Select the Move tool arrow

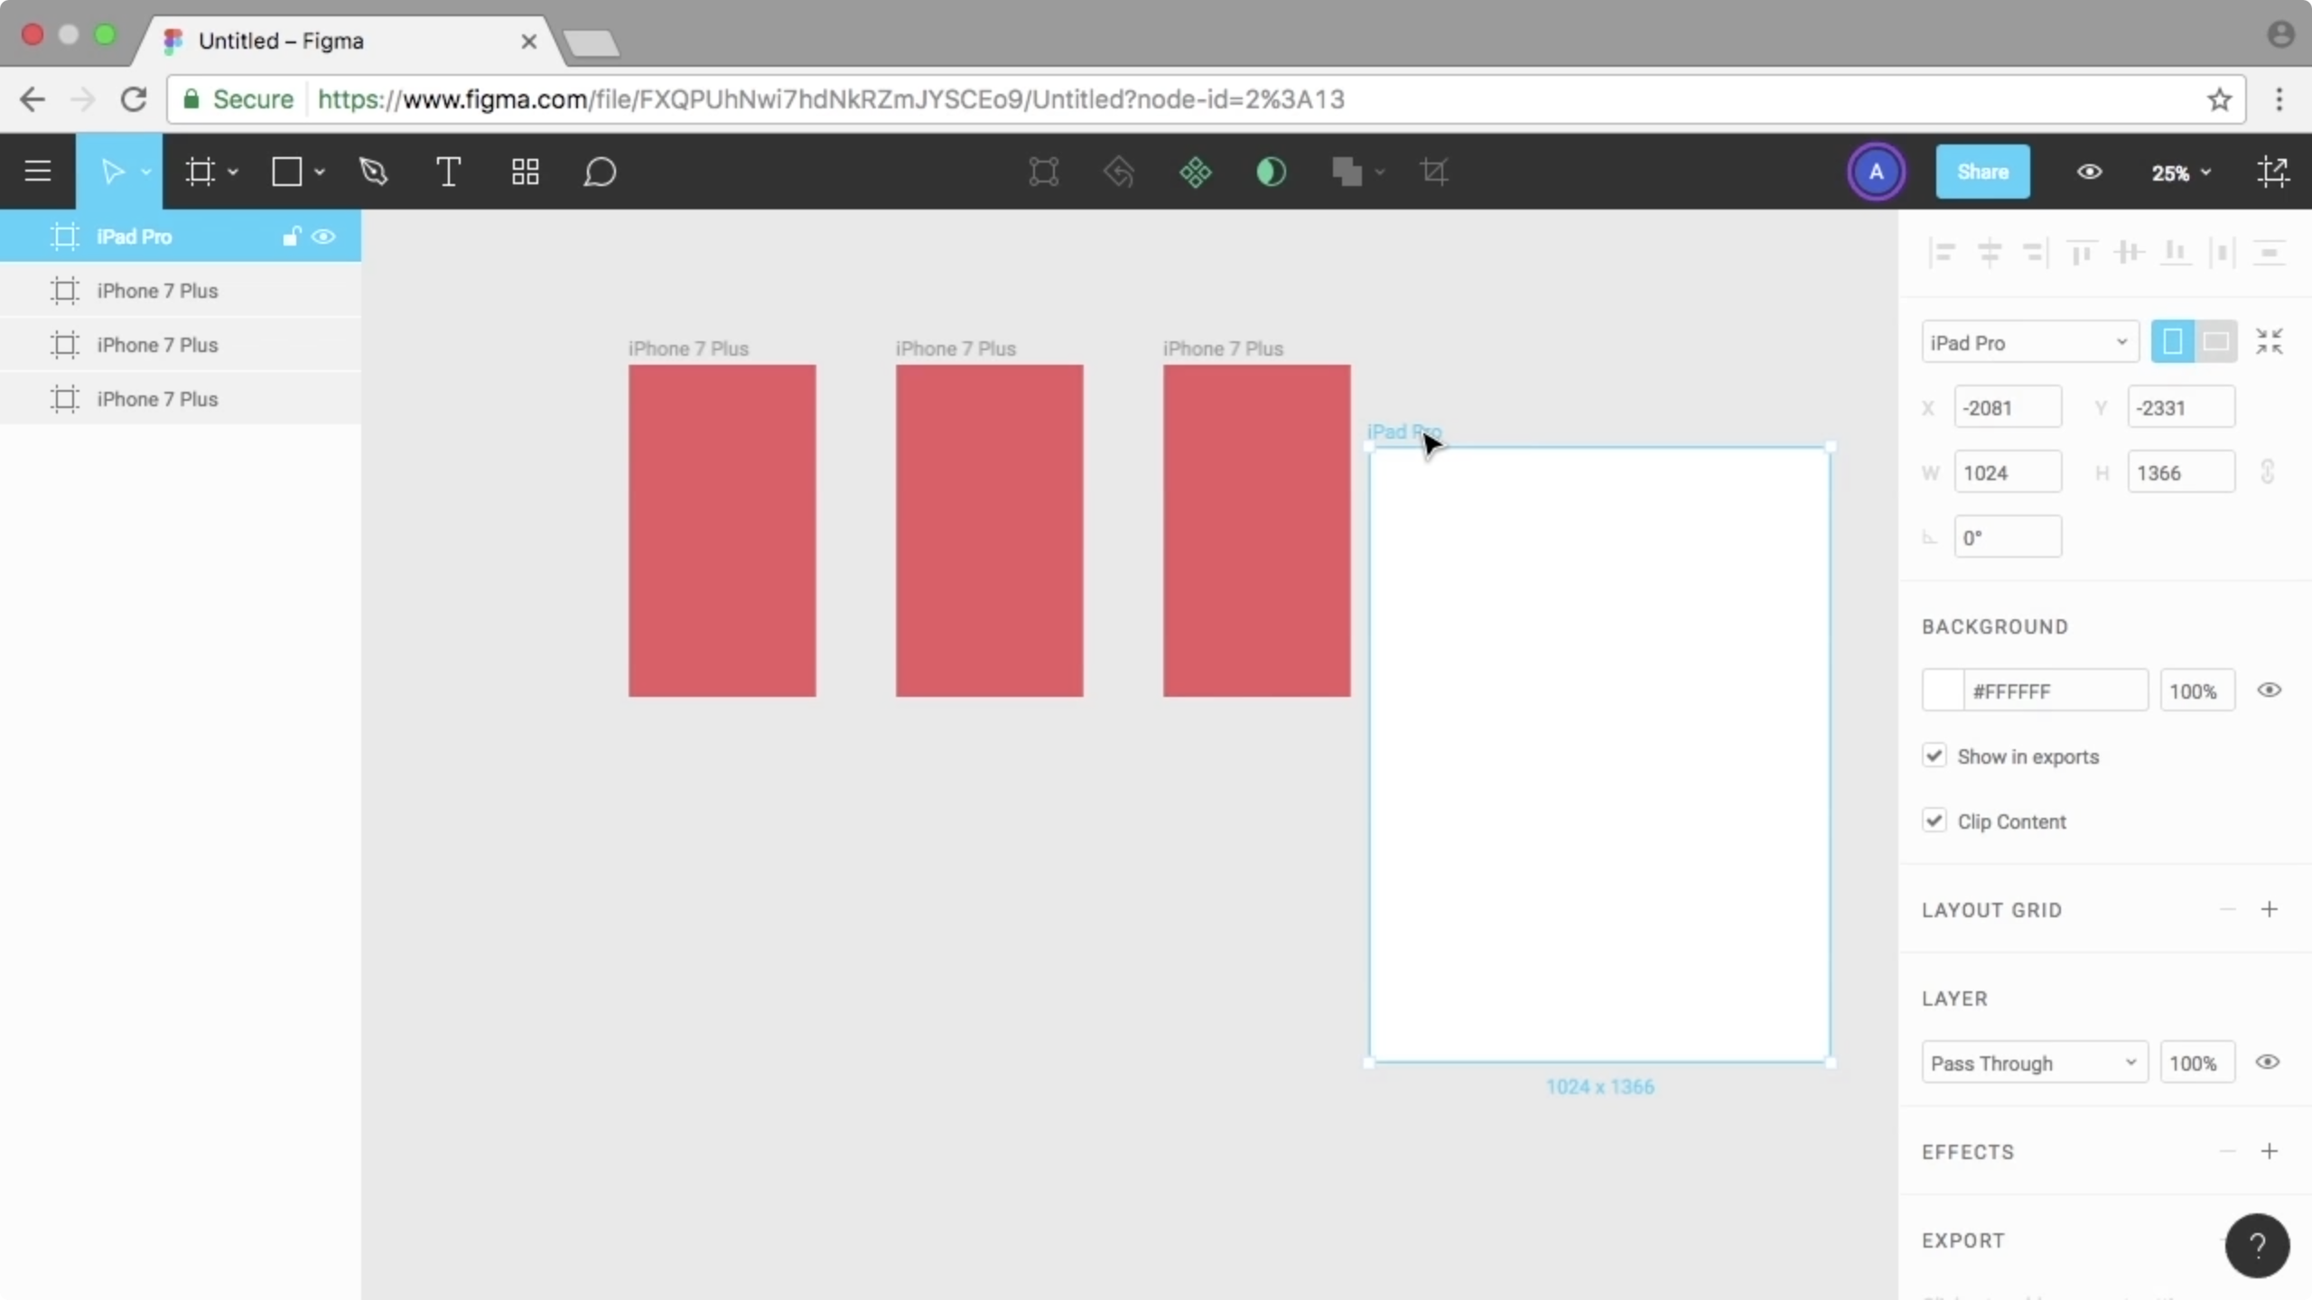[112, 172]
